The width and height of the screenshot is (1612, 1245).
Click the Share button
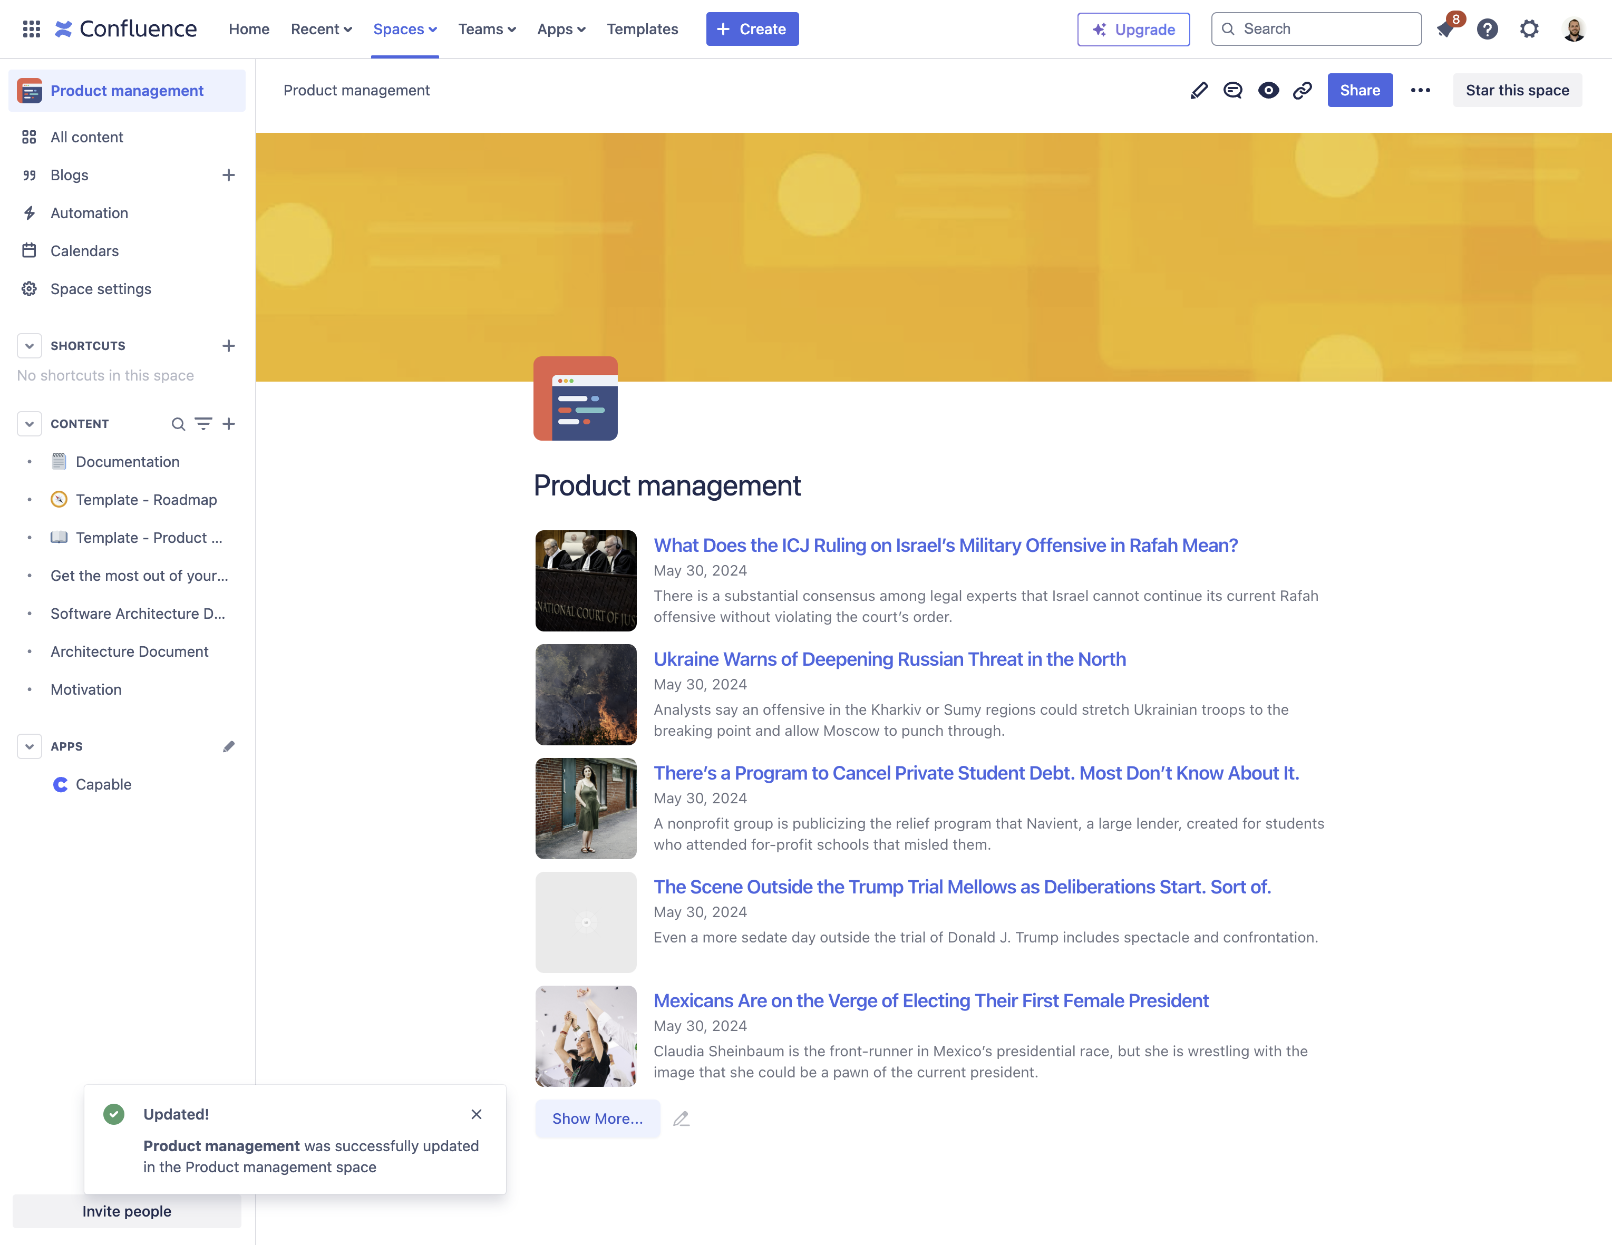1359,90
